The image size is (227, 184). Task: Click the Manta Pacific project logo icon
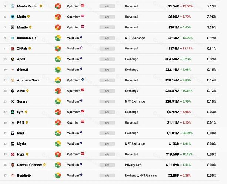click(13, 6)
